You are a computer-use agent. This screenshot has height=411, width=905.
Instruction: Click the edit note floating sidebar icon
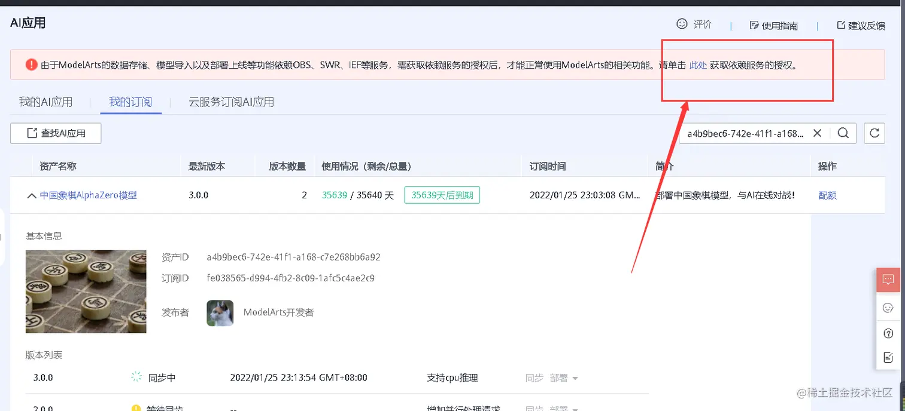click(x=888, y=357)
